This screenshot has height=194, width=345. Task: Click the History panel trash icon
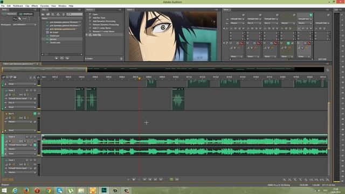pyautogui.click(x=121, y=59)
